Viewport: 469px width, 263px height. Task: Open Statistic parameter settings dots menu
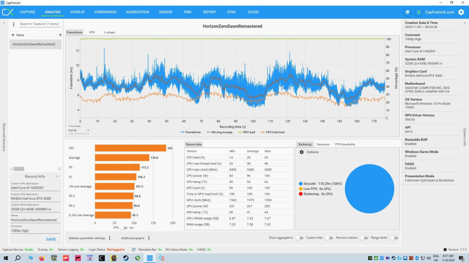[x=110, y=238]
